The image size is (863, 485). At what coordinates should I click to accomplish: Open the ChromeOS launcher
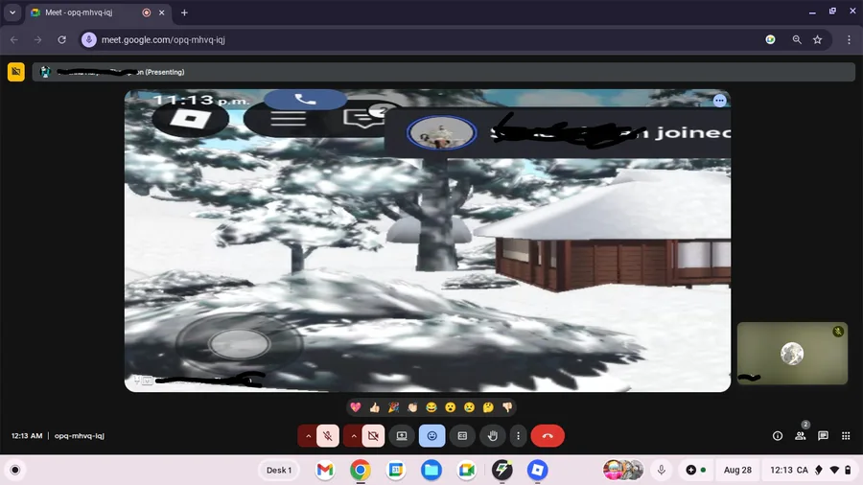pos(14,471)
